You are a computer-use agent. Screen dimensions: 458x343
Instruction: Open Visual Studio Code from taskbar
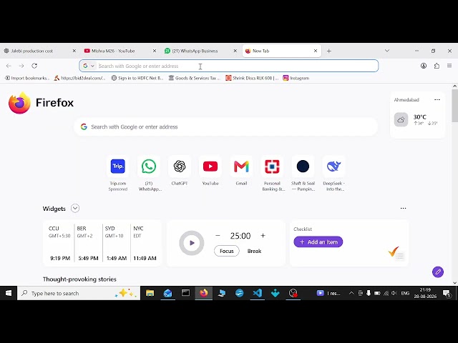click(258, 293)
